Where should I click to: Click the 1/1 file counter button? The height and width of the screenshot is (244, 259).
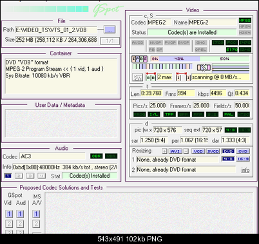(110, 41)
